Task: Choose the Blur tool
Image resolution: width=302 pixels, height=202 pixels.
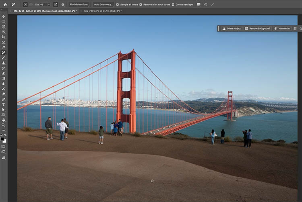Action: click(4, 84)
